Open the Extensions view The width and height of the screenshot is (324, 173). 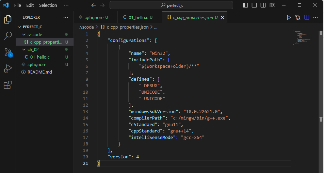click(8, 85)
